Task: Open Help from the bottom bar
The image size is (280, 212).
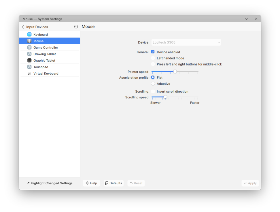Action: tap(91, 183)
